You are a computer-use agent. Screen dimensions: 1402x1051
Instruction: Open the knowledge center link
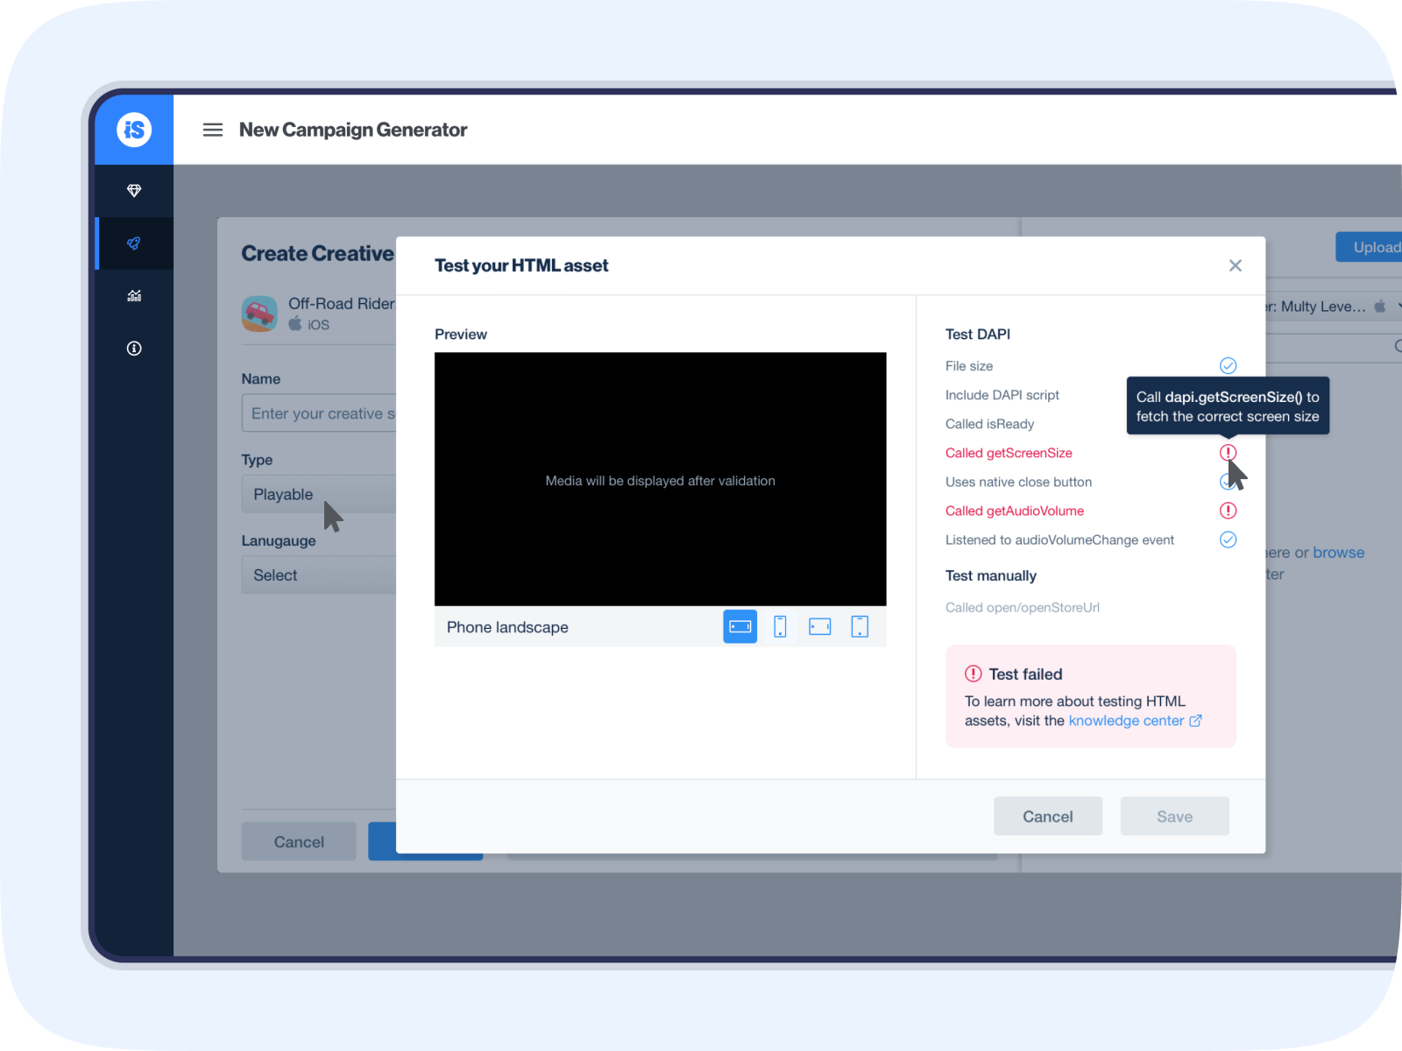1135,721
